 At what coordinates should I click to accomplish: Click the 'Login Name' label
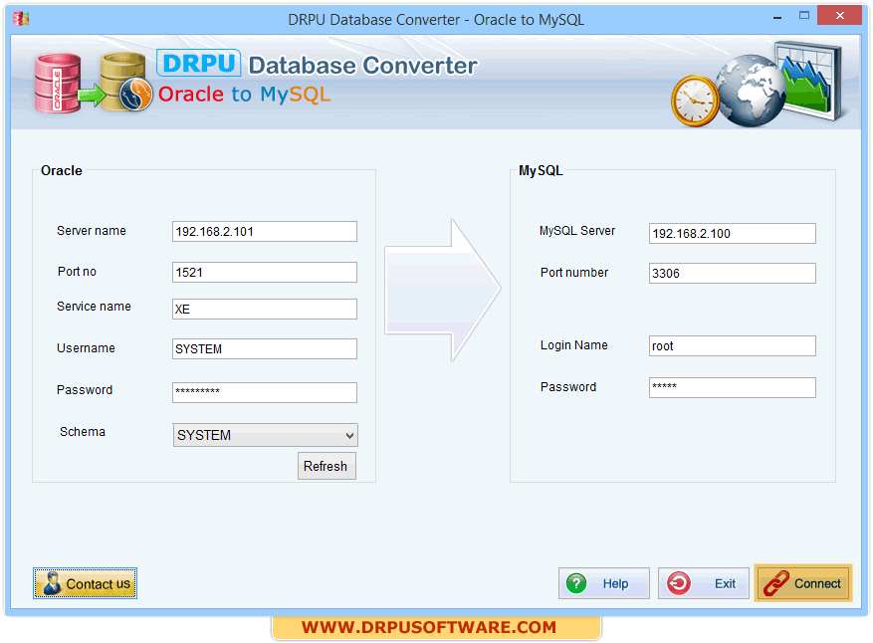[x=574, y=345]
